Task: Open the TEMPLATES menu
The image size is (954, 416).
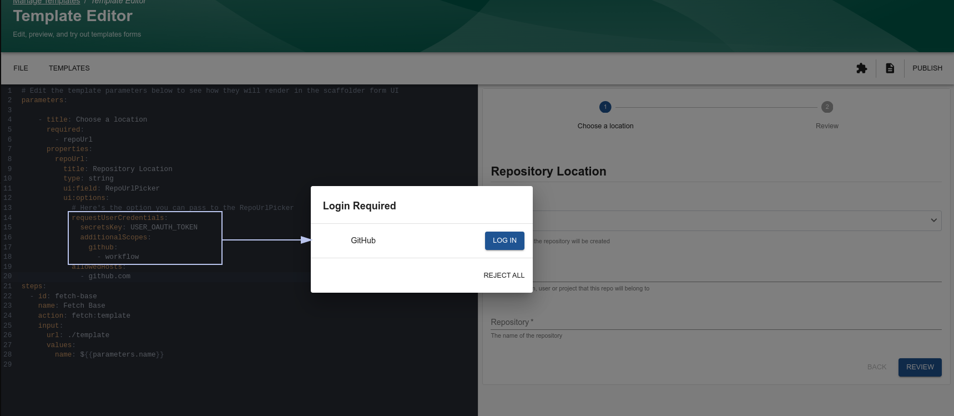Action: coord(69,68)
